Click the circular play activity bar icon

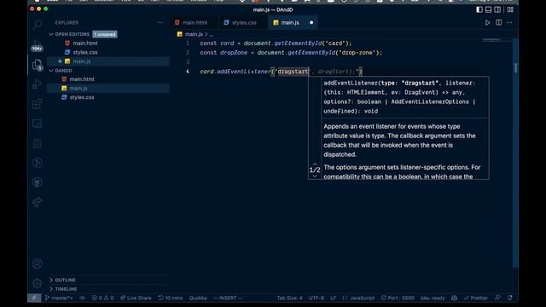[38, 163]
